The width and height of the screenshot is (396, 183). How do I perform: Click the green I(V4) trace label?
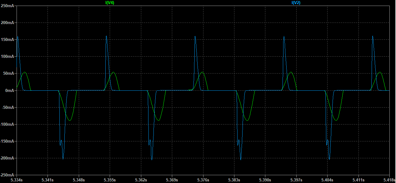tap(110, 3)
